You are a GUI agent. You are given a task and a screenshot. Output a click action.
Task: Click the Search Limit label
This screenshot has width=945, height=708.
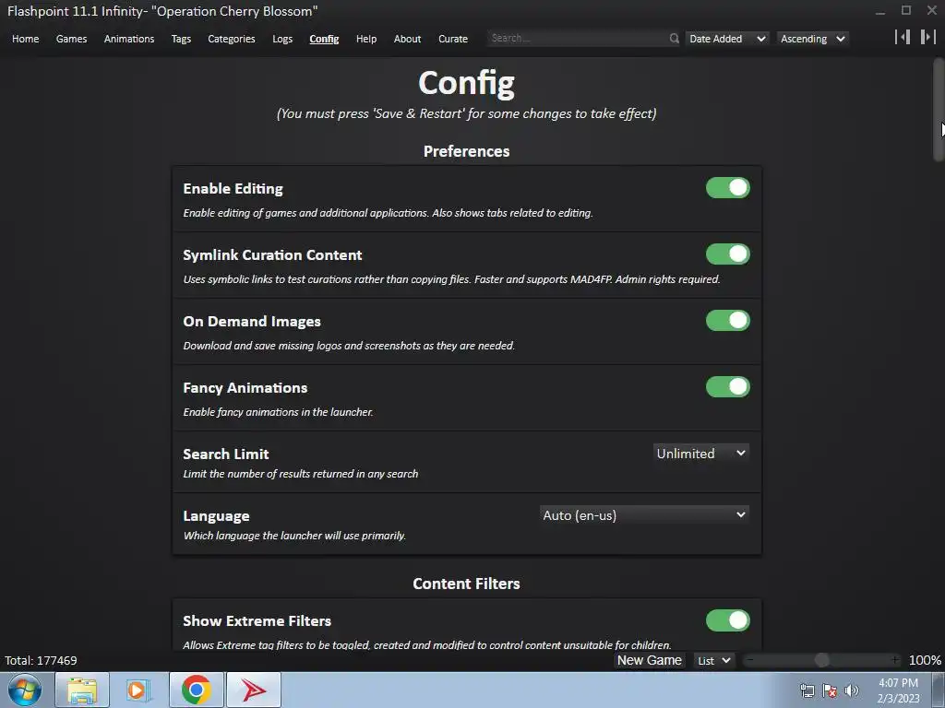click(226, 454)
